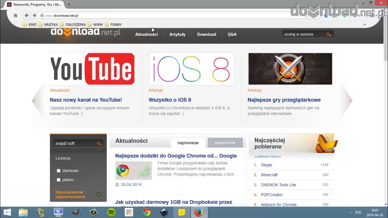Open 'Wszystko o iOS 8' headline
Screen dimensions: 388x218
[170, 100]
